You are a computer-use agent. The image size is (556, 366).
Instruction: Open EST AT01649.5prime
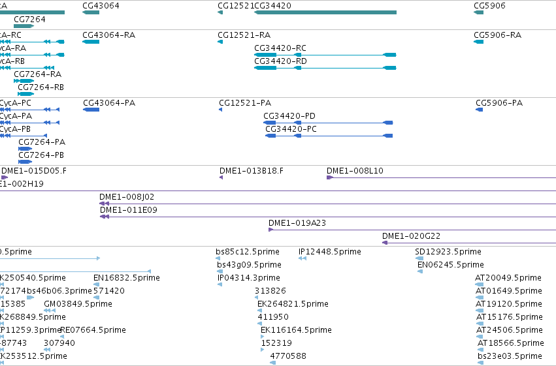tap(509, 292)
